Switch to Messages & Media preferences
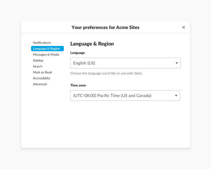 (46, 54)
